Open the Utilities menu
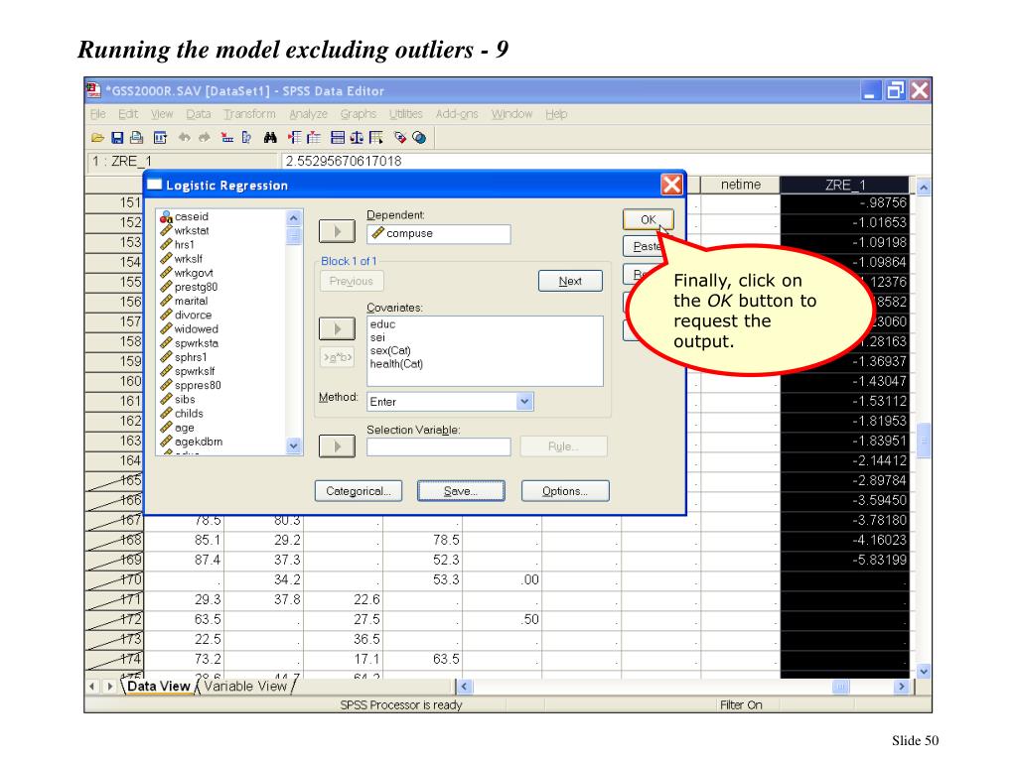 click(x=406, y=114)
